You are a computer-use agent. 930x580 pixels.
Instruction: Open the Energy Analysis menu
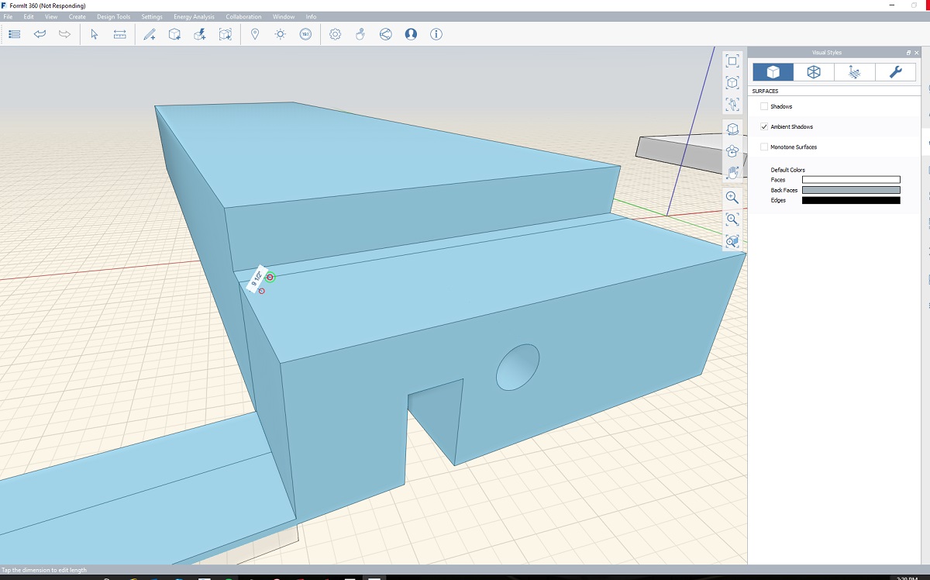tap(192, 16)
